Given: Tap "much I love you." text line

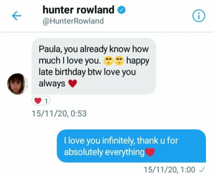Looking at the screenshot, I should pos(70,61).
